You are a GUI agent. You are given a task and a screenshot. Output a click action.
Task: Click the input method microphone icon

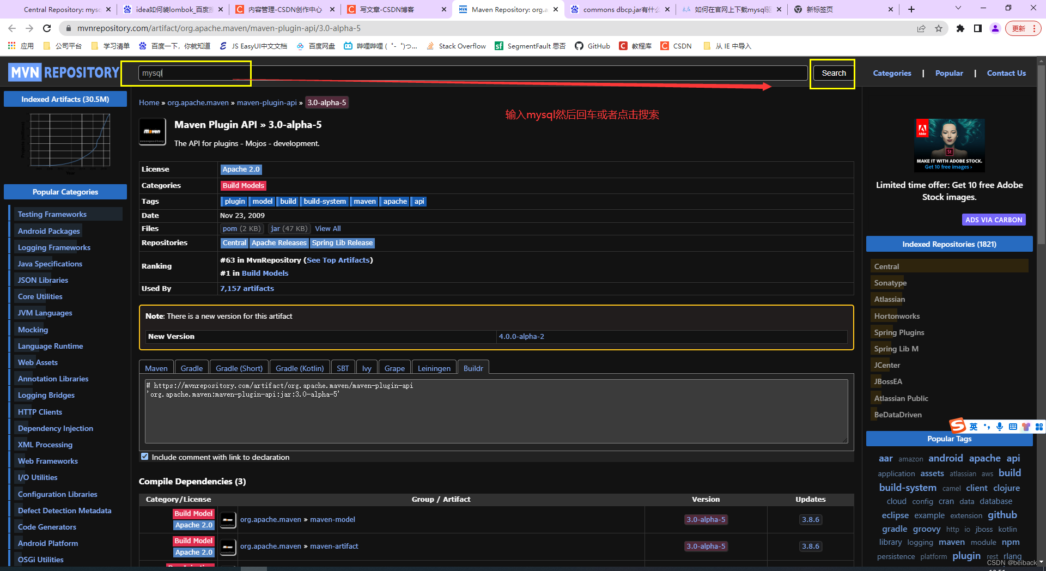pyautogui.click(x=1000, y=427)
